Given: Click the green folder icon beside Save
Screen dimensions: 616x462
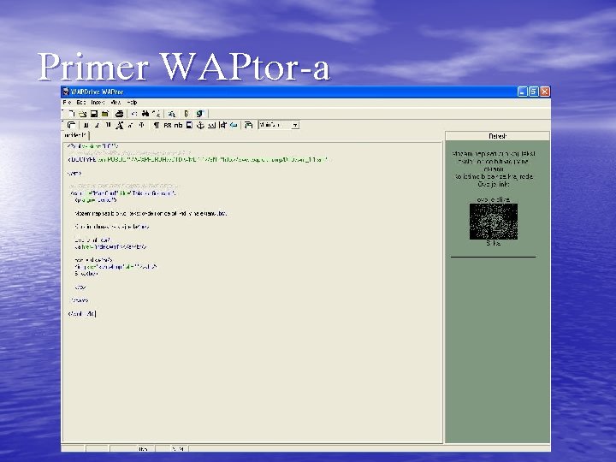Looking at the screenshot, I should click(105, 114).
